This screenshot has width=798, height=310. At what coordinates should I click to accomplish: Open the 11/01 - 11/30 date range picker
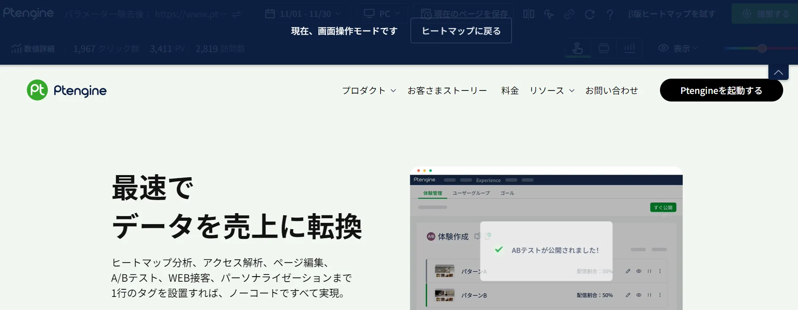[x=303, y=14]
